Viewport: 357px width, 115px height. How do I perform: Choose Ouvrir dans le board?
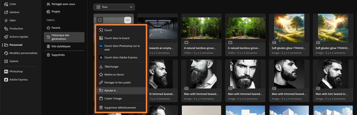(x=121, y=38)
